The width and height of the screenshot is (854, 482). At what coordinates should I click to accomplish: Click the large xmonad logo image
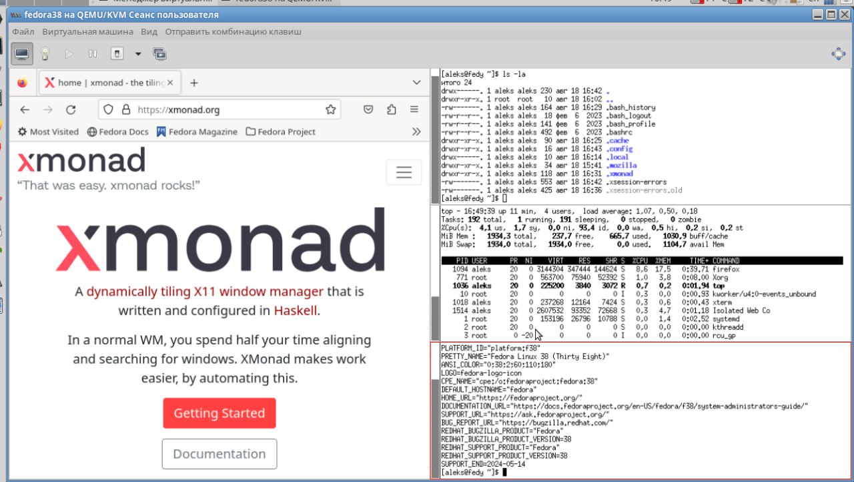220,240
